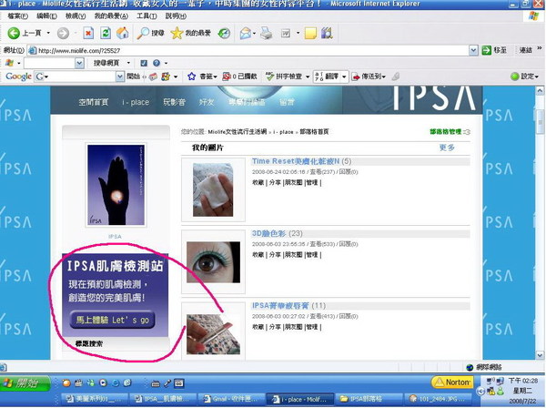Click the '馬上體驗 Let's go' button

(x=112, y=320)
